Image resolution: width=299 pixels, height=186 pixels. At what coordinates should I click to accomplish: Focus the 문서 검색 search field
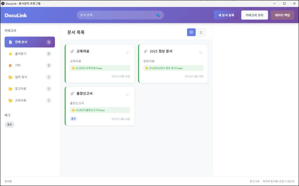117,15
